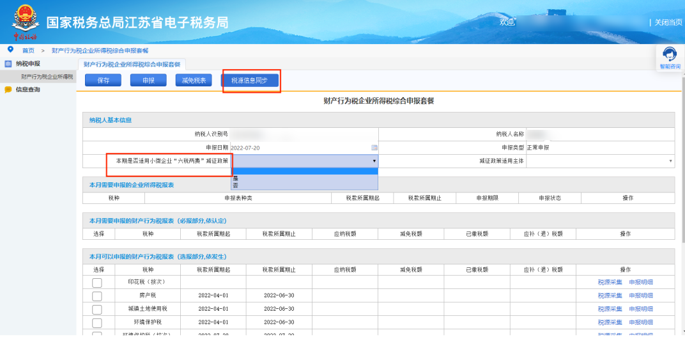The image size is (685, 337).
Task: Click 本月需要申报的财产行为税报表 section header
Action: tap(378, 220)
